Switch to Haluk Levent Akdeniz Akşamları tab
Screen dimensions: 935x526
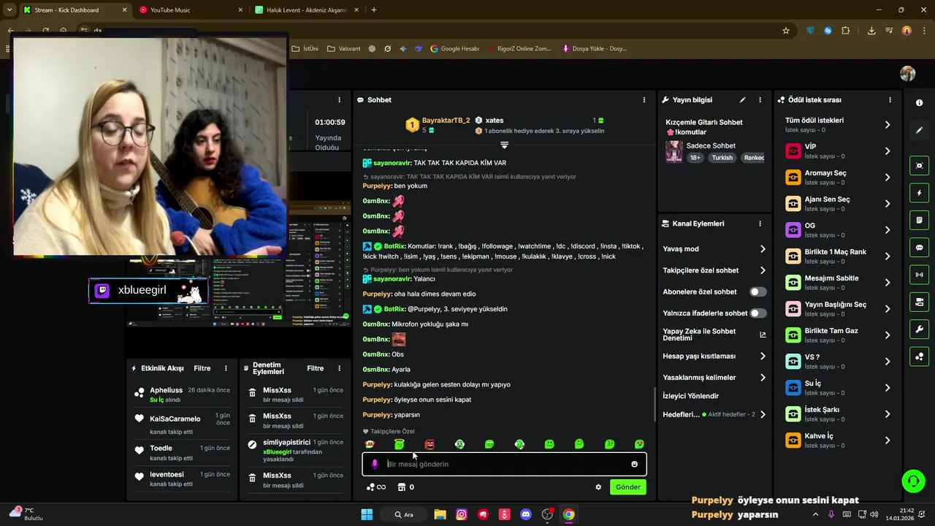[305, 10]
